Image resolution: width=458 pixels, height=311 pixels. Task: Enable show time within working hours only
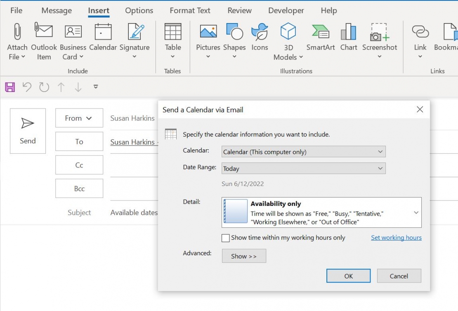(225, 238)
